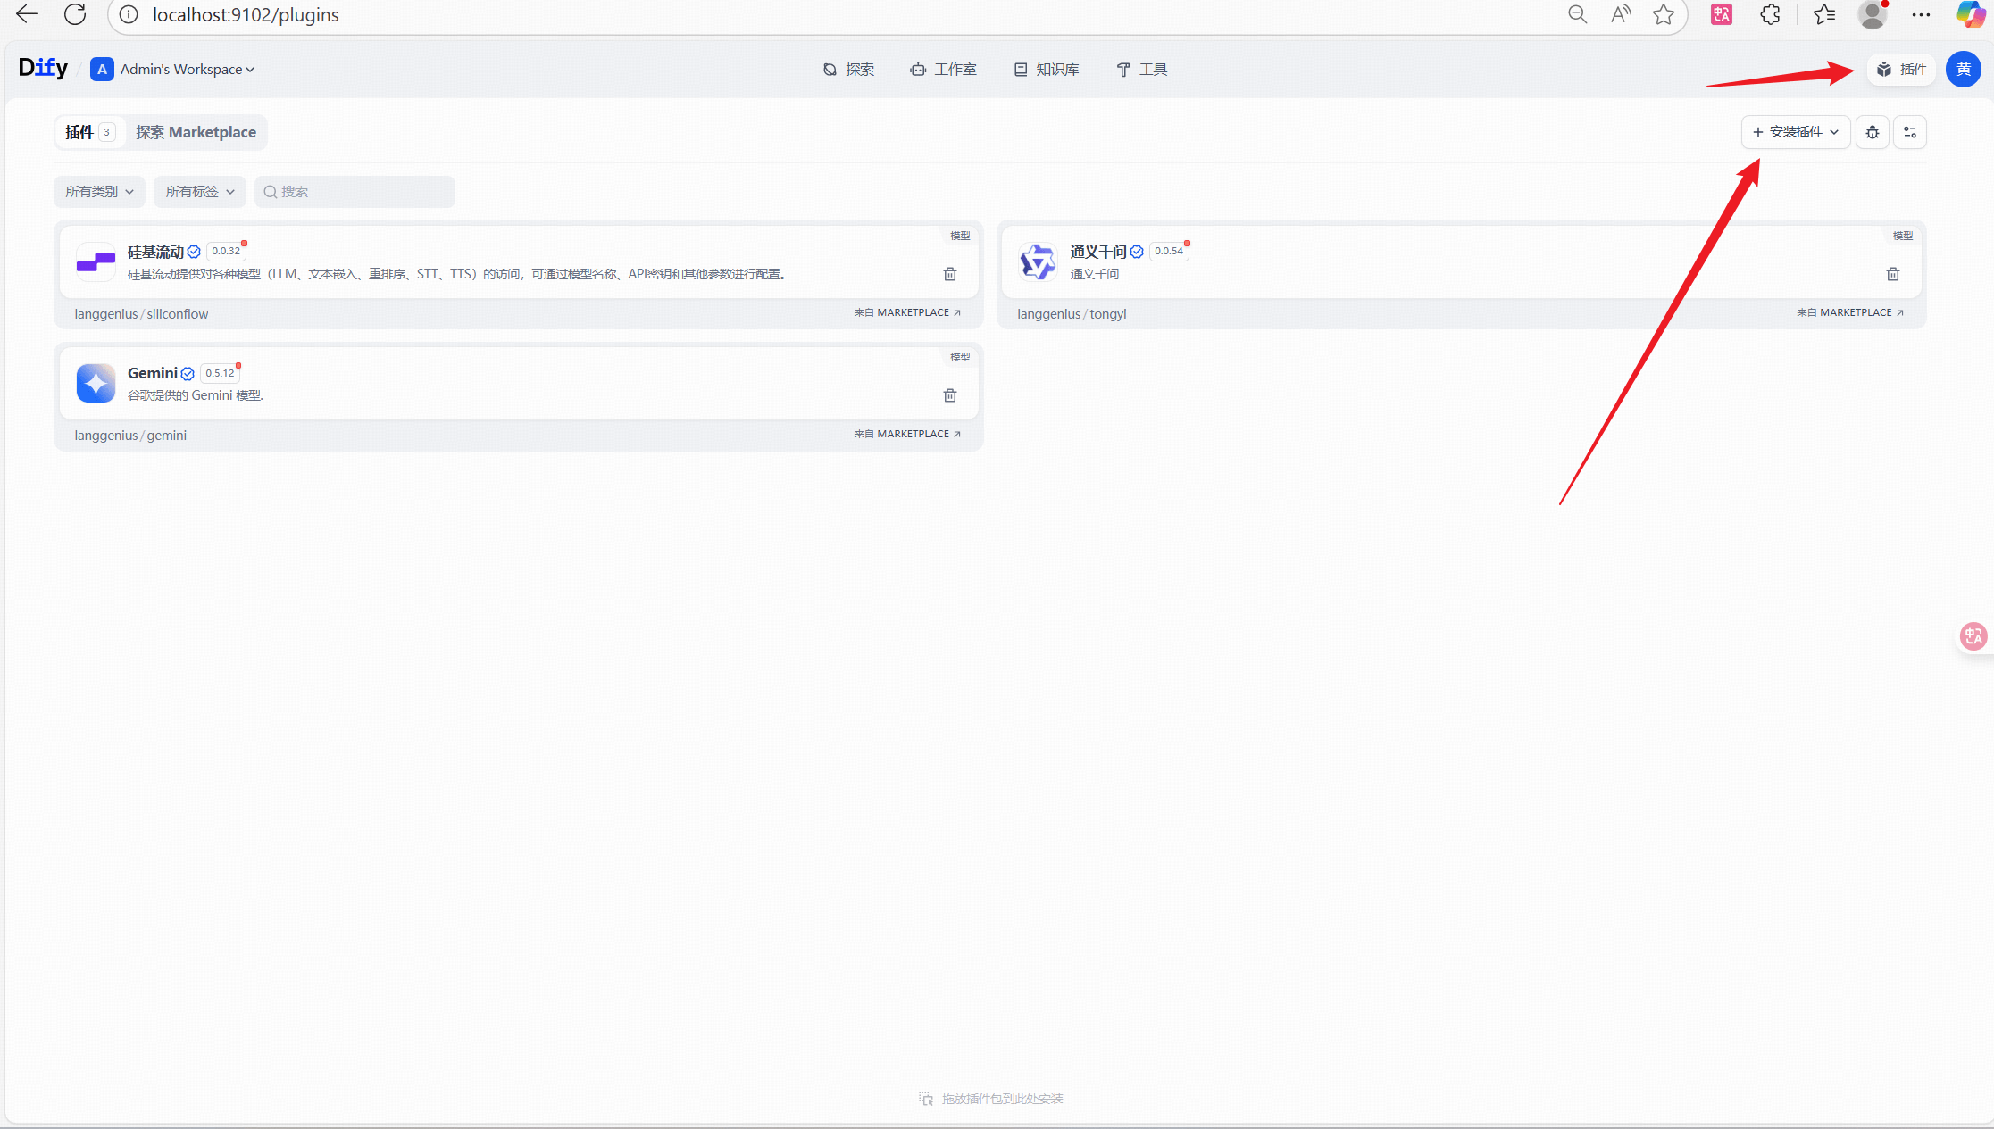Screen dimensions: 1994x1129
Task: Click the Gemini plugin trash icon
Action: pos(950,395)
